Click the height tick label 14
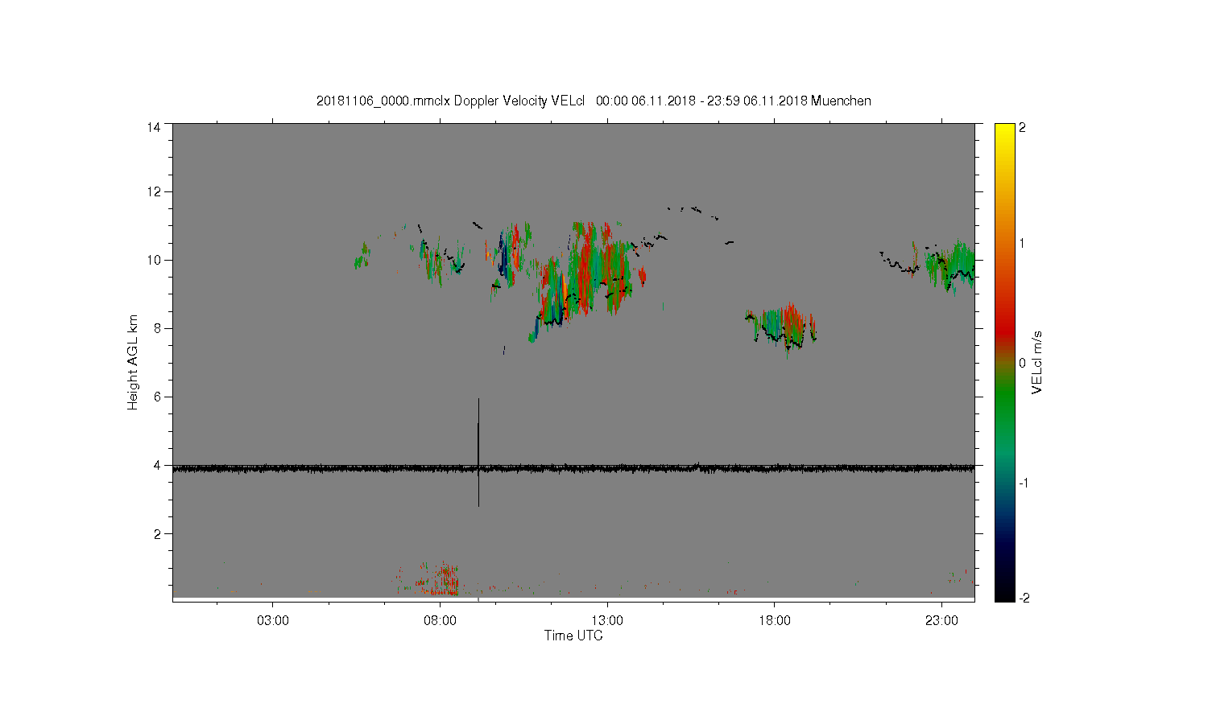Screen dimensions: 1208x724 tap(154, 127)
